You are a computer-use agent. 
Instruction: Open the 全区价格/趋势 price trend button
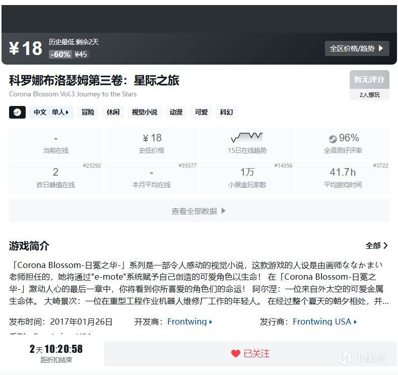357,48
